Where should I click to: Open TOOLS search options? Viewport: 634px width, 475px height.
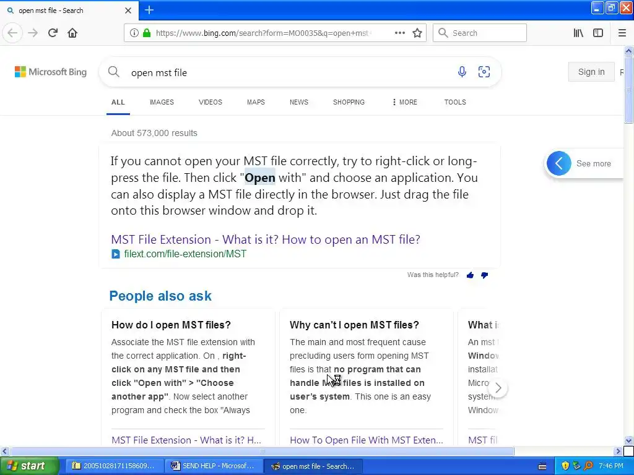[455, 102]
